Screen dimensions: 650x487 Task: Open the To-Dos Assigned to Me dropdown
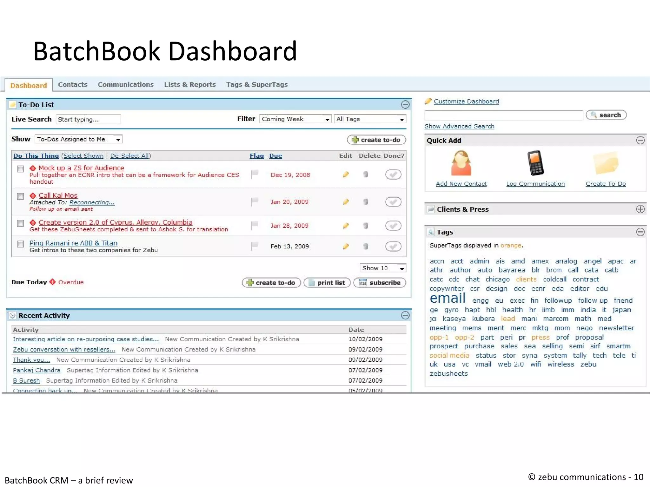(x=78, y=139)
